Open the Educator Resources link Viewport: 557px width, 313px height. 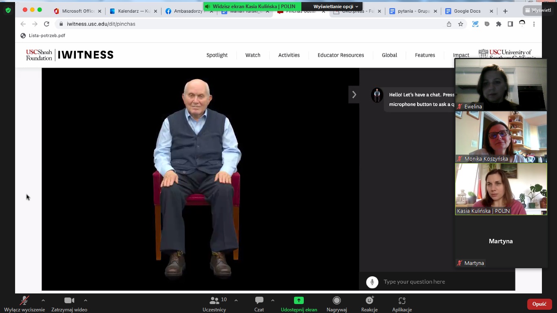(x=340, y=55)
